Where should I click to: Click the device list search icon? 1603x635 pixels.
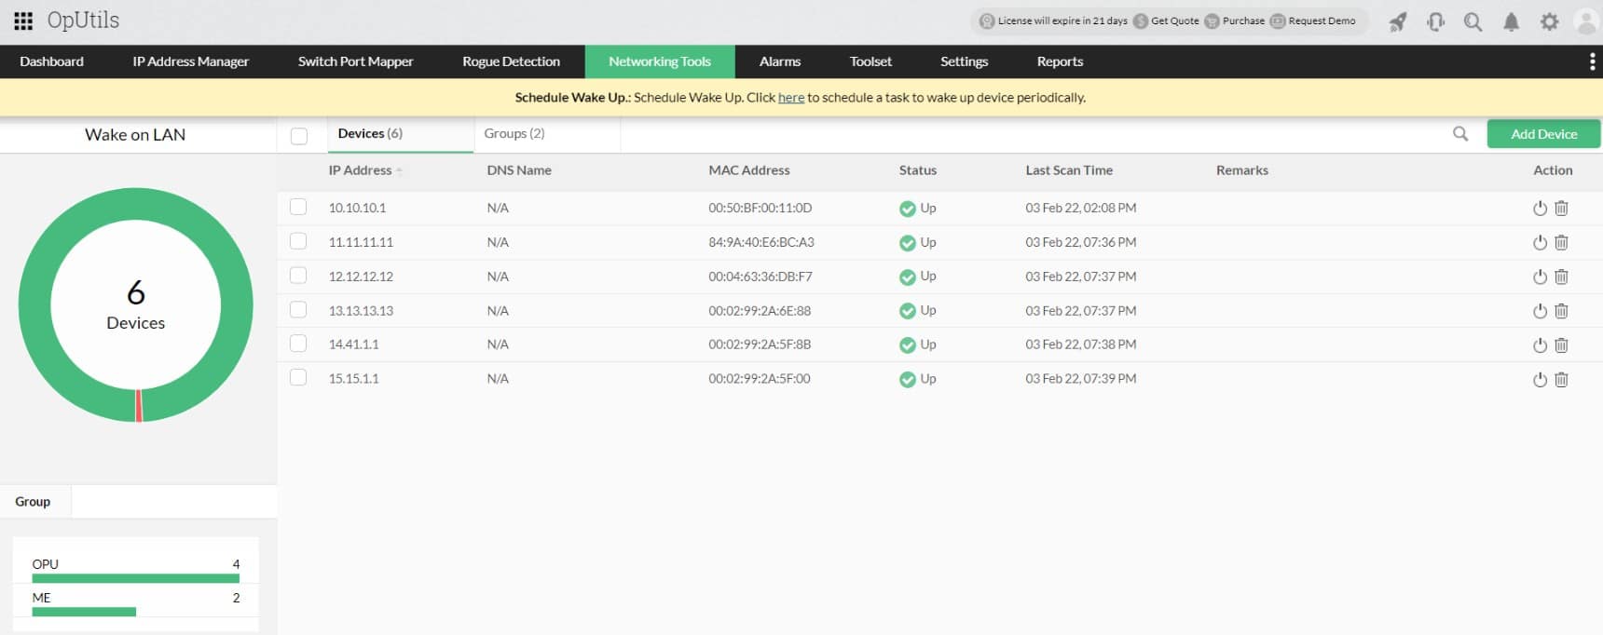coord(1460,134)
